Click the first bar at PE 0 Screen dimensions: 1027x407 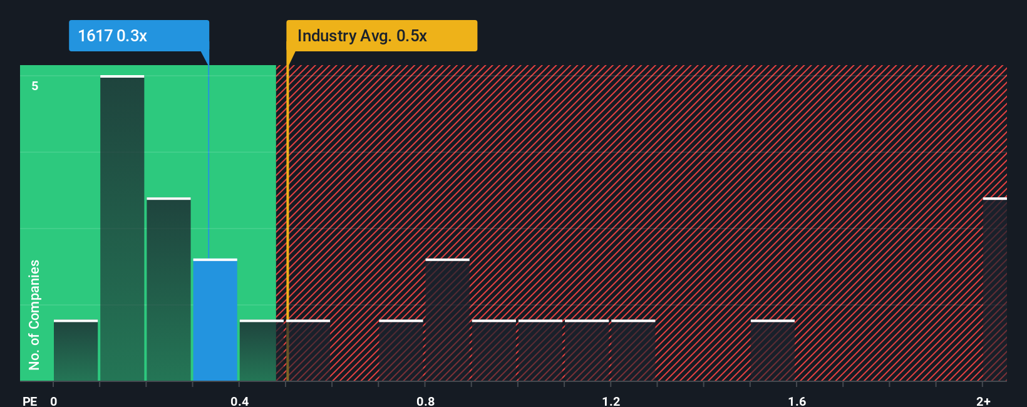(76, 351)
